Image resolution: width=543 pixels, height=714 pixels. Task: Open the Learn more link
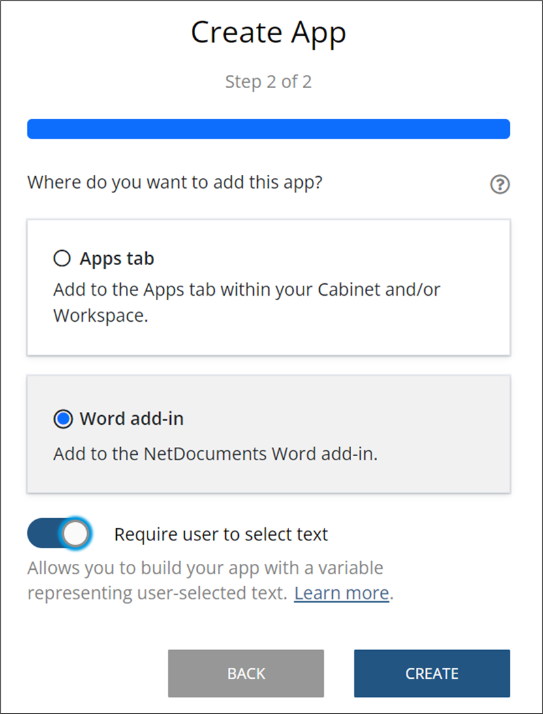click(341, 593)
